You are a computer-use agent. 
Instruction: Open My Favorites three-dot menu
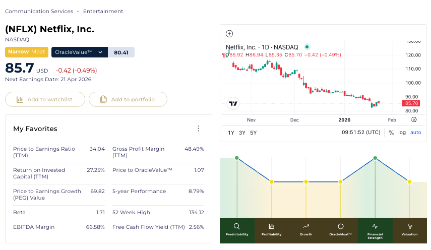(199, 129)
